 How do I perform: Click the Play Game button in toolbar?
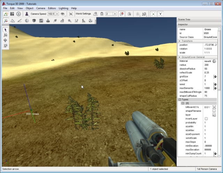coord(18,14)
